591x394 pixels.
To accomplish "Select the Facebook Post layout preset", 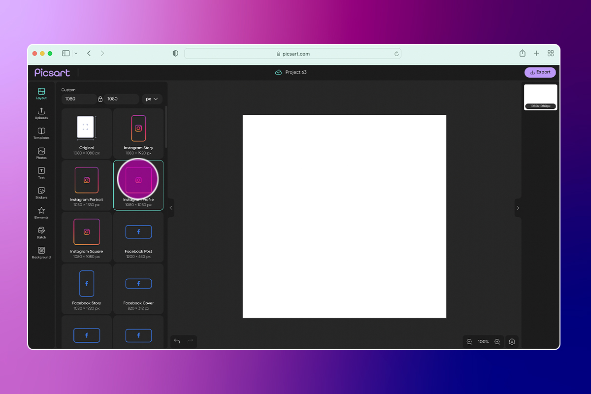I will [x=138, y=237].
